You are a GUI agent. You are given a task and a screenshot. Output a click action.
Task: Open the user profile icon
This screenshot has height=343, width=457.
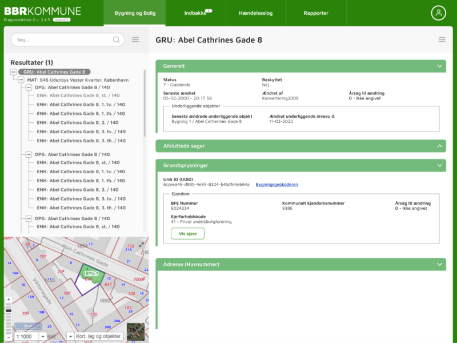tap(438, 13)
